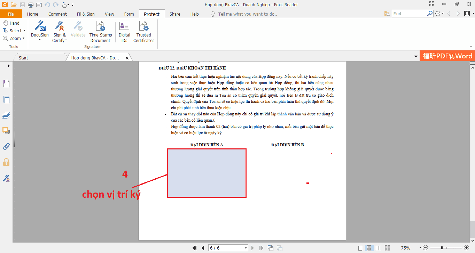Open the Security lock panel
This screenshot has width=475, height=253.
6,162
